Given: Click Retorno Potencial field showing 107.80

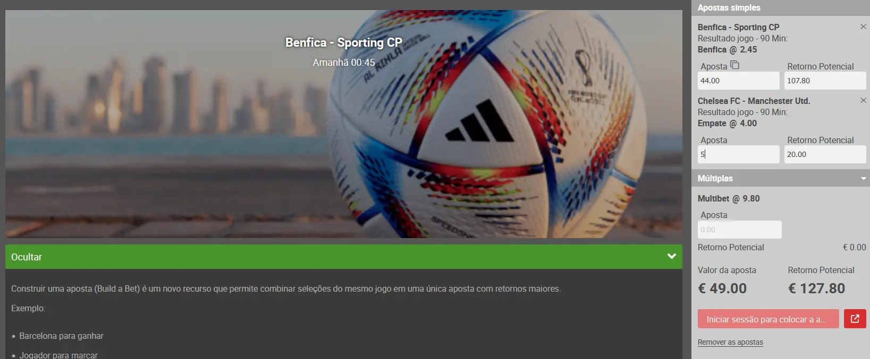Looking at the screenshot, I should 825,81.
